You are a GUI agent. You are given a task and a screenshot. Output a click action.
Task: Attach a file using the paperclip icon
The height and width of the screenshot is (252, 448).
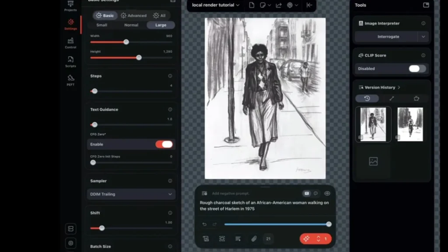[x=253, y=238]
